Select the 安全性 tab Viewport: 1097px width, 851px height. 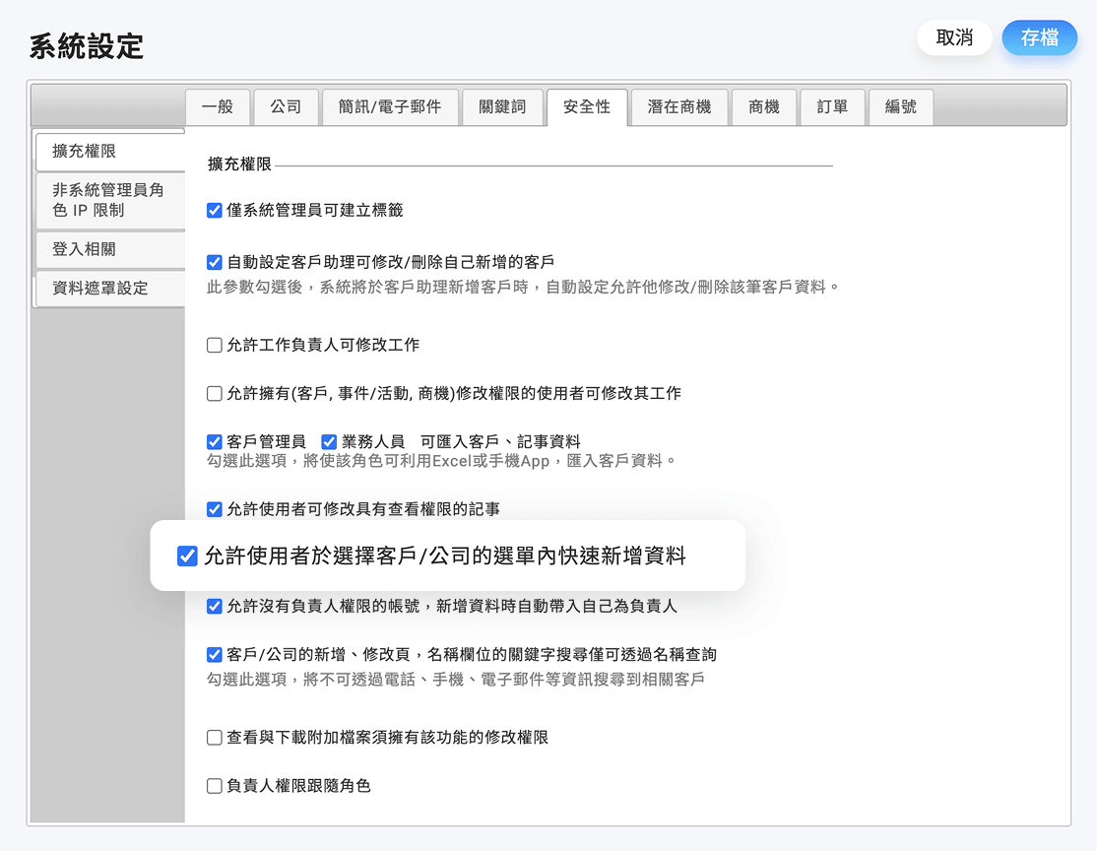click(587, 107)
